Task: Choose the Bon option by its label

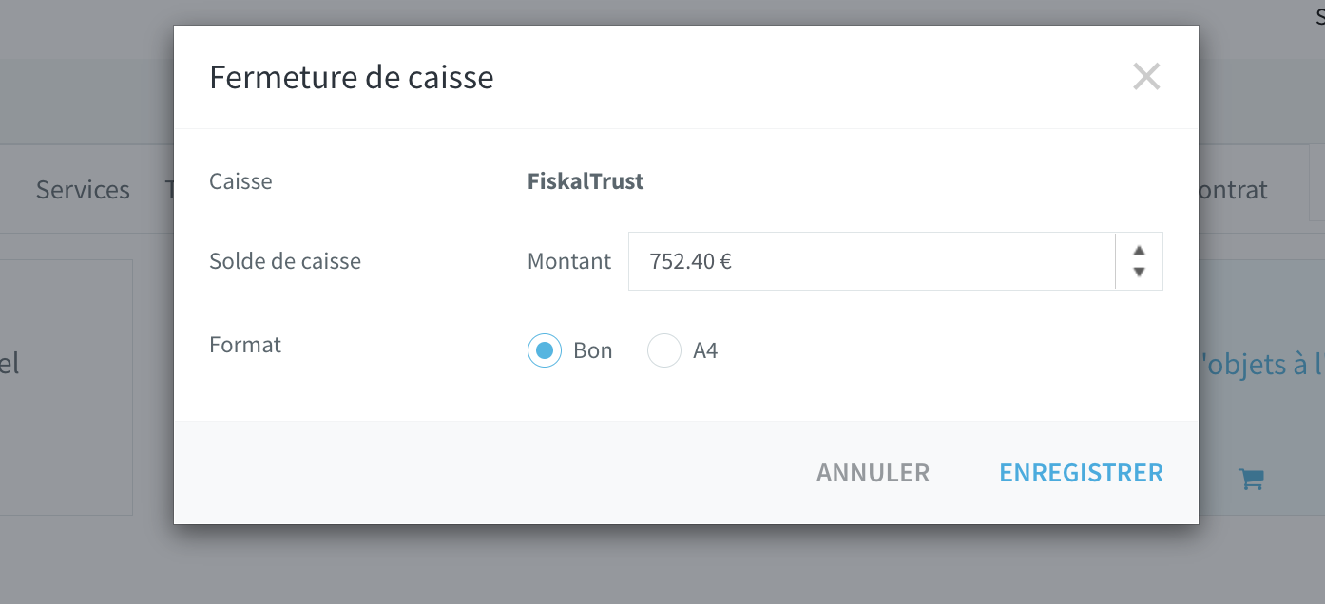Action: click(x=593, y=350)
